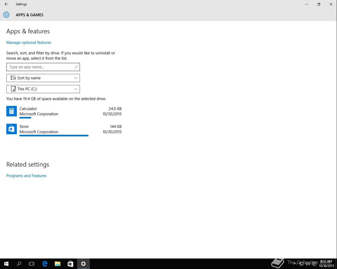Click the Settings gear taskbar button

(83, 264)
